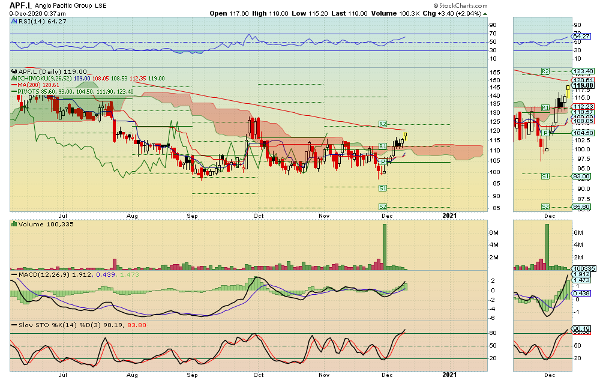Click the 90.19 stochastic tag on right axis
The image size is (600, 380).
[581, 329]
